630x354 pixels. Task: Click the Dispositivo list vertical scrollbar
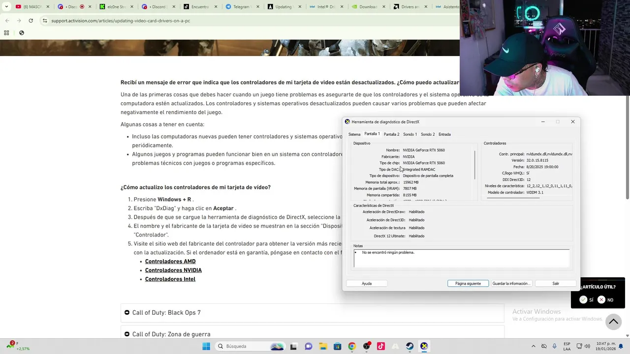(475, 165)
